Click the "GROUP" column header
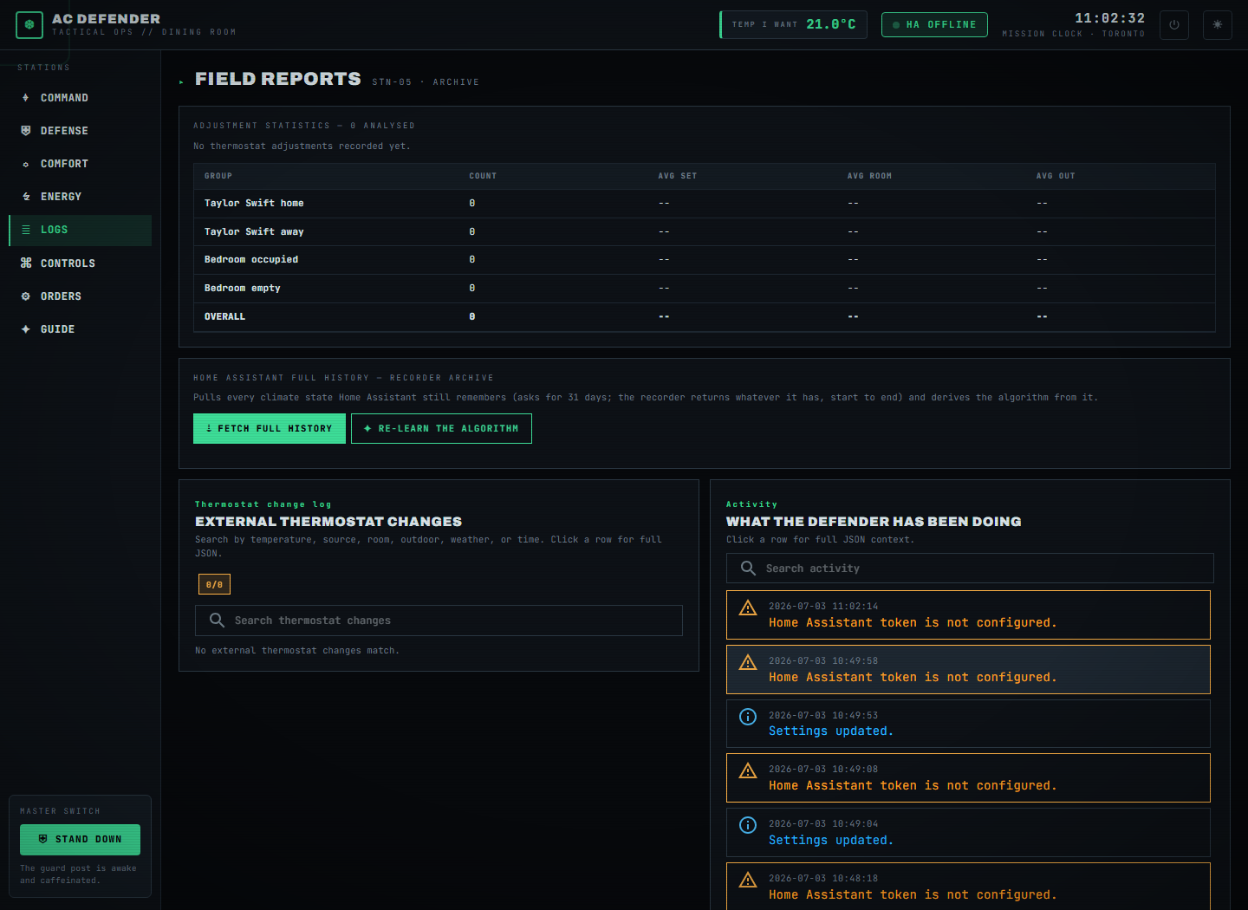1248x910 pixels. pyautogui.click(x=218, y=176)
